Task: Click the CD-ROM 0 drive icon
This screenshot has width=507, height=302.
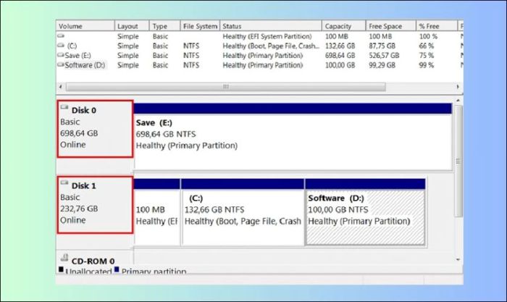Action: (x=64, y=258)
